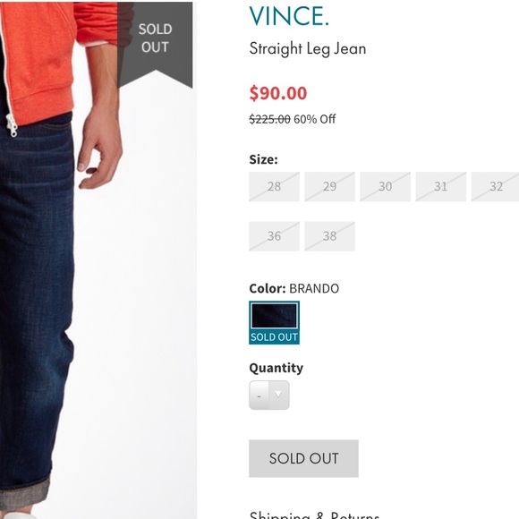Click the SOLD OUT label under swatch
The width and height of the screenshot is (519, 519).
coord(274,337)
